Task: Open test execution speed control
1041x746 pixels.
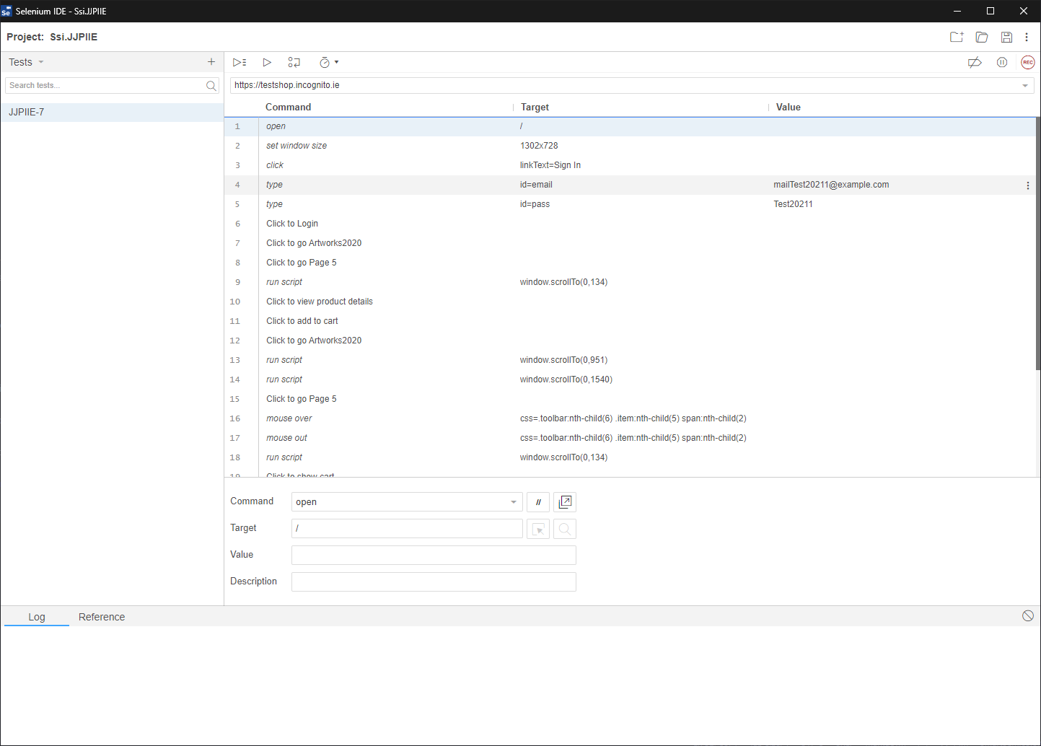Action: [328, 63]
